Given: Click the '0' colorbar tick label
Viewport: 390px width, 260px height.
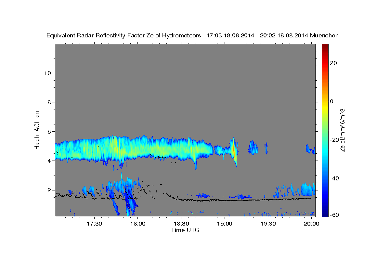Looking at the screenshot, I should click(x=331, y=101).
